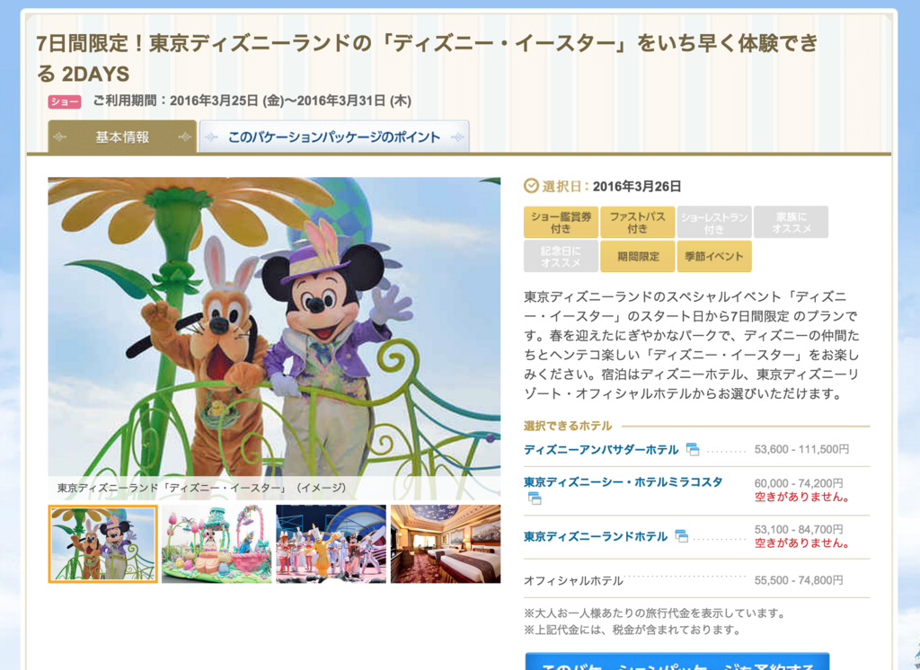Click the price 53,600 - 111,500円

801,449
